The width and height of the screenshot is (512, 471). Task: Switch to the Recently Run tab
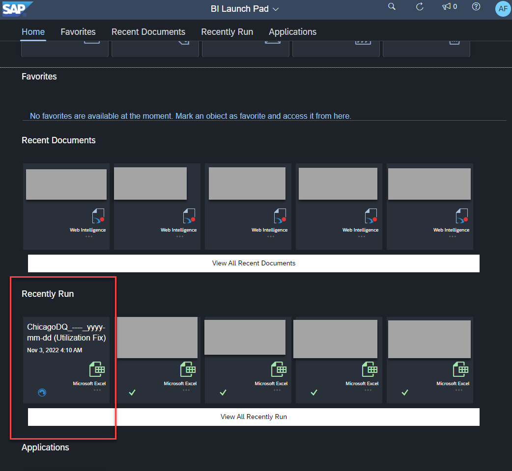tap(227, 31)
